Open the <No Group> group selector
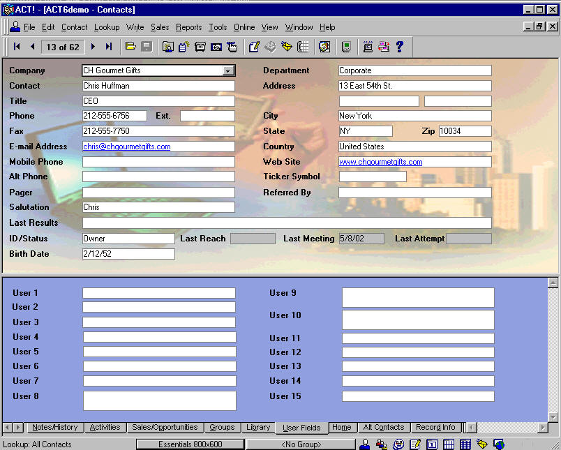This screenshot has height=450, width=561. coord(301,444)
